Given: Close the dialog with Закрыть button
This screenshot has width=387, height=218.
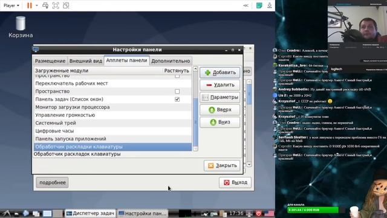Looking at the screenshot, I should click(x=222, y=165).
